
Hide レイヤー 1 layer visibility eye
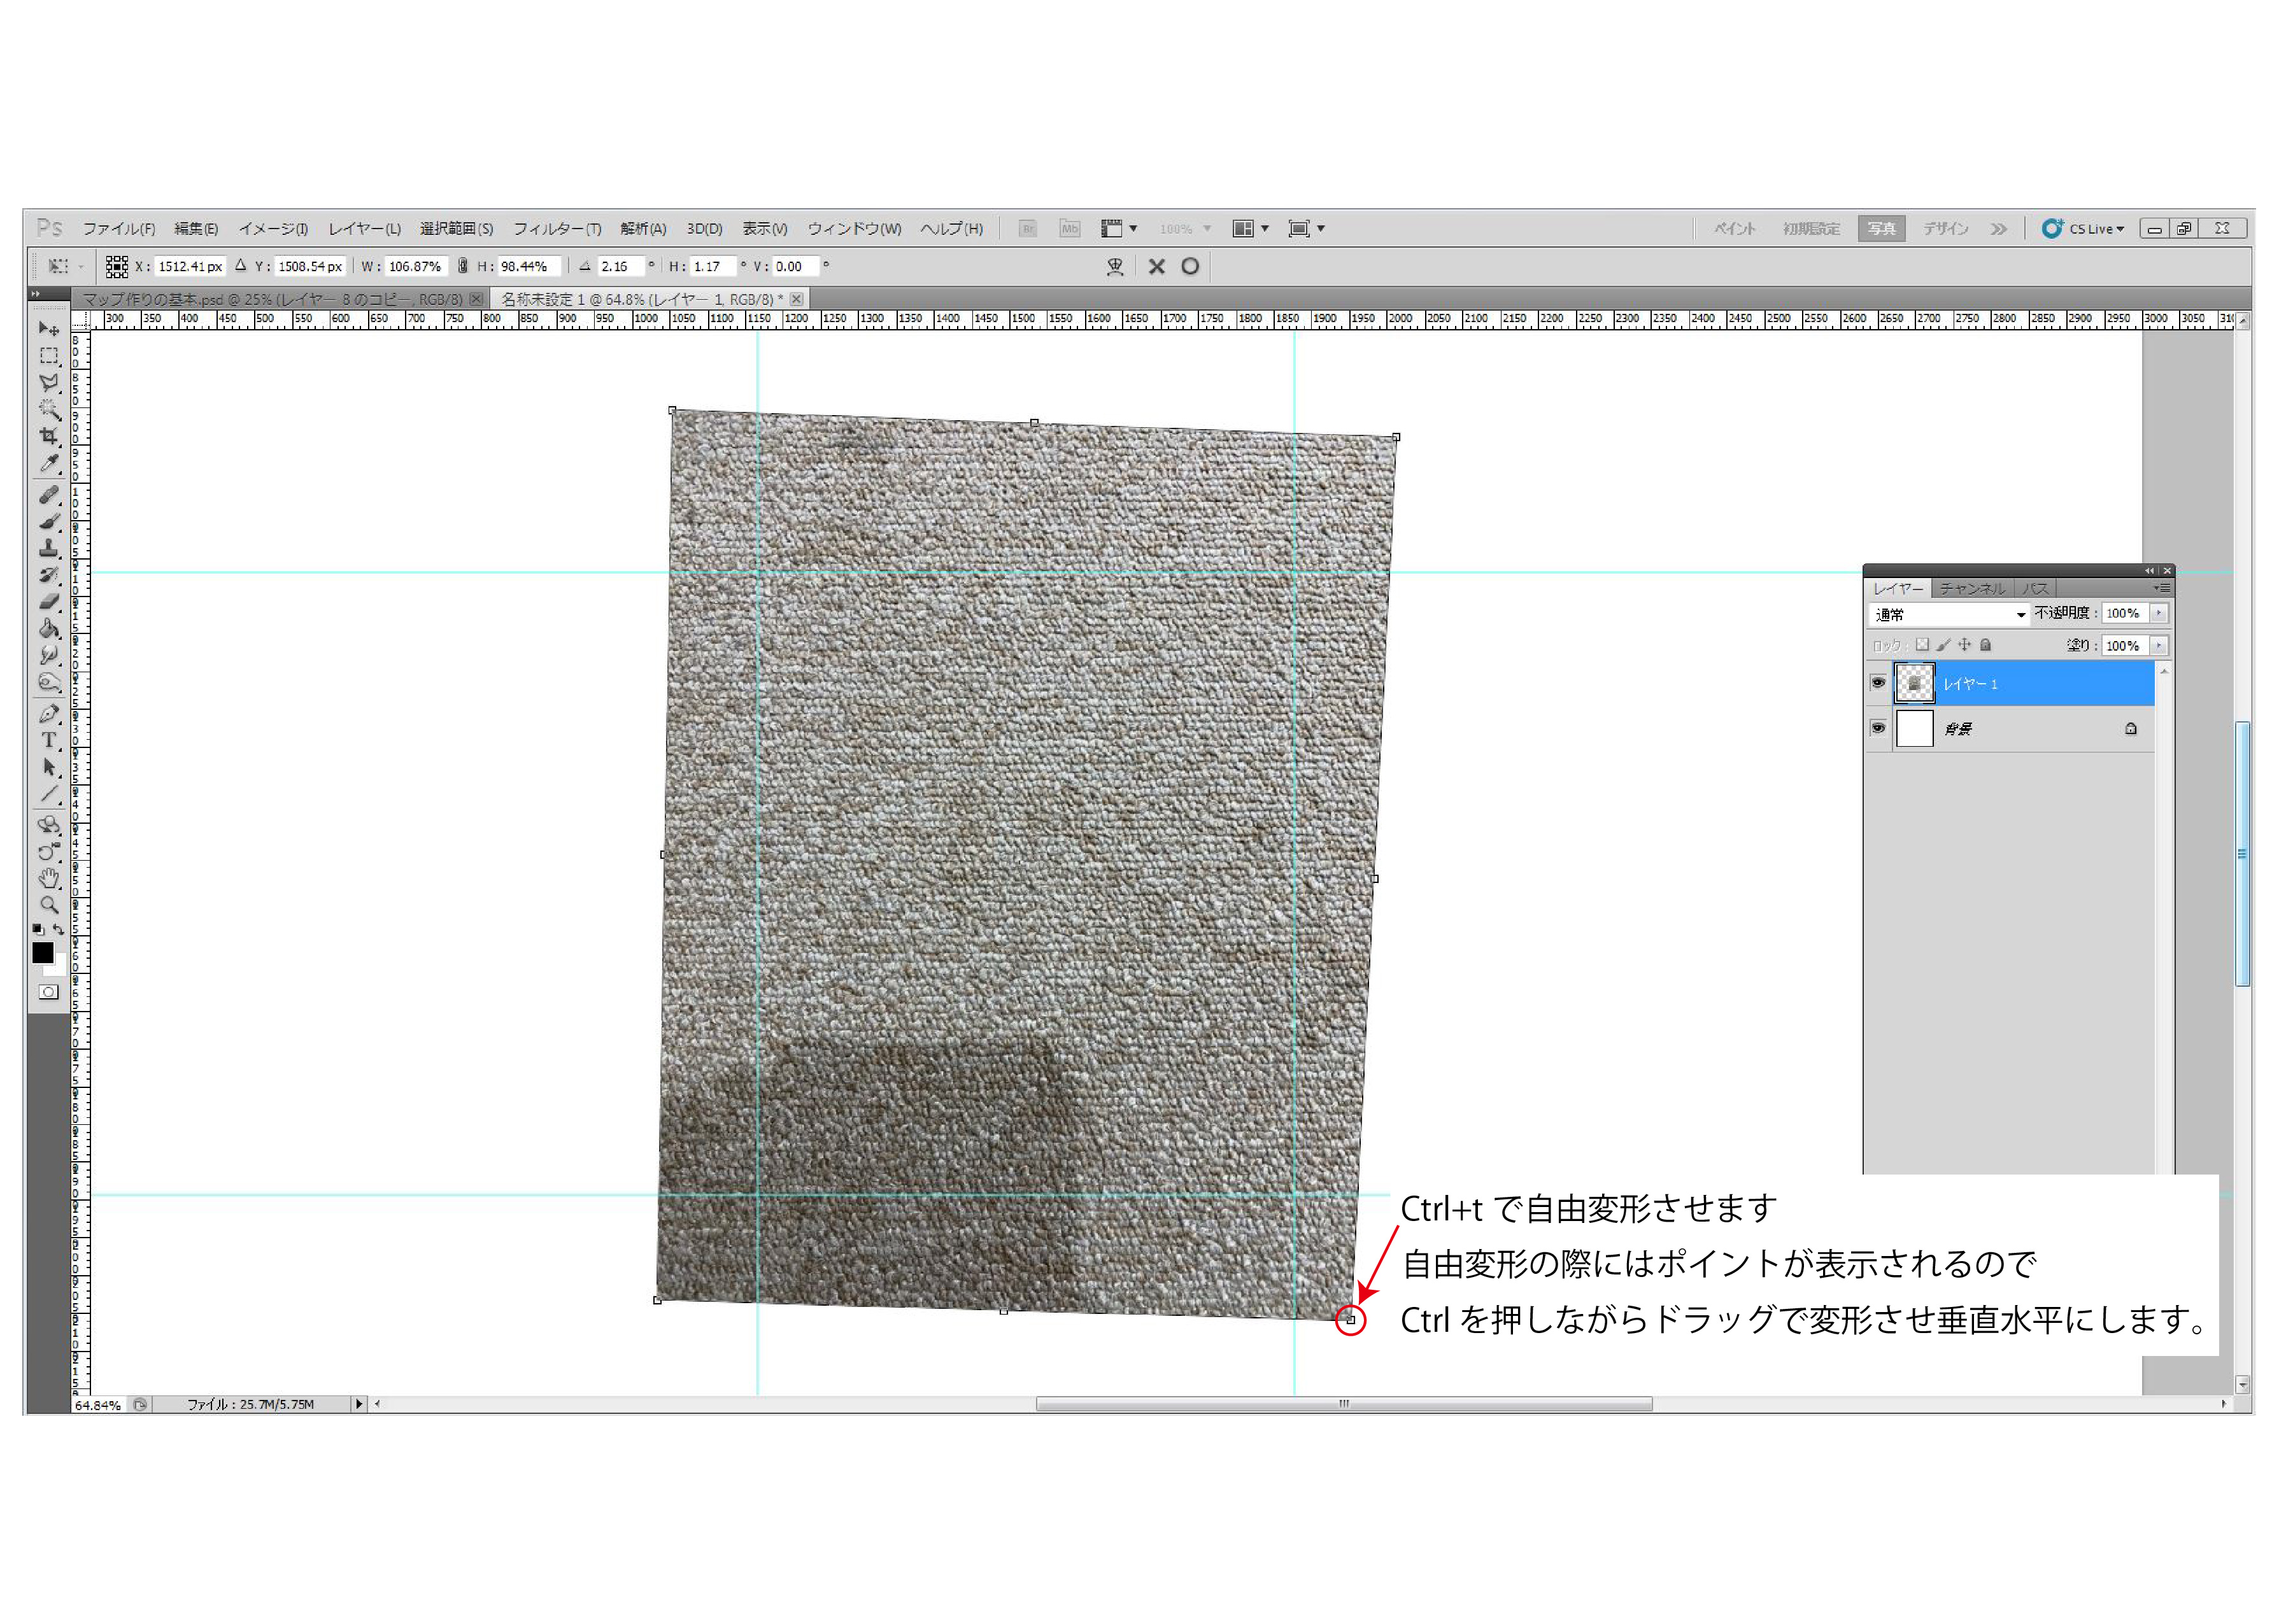pos(1877,683)
